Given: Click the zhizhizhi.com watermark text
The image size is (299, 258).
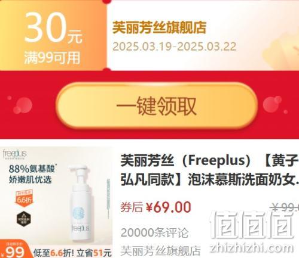Looking at the screenshot, I should coord(252,247).
